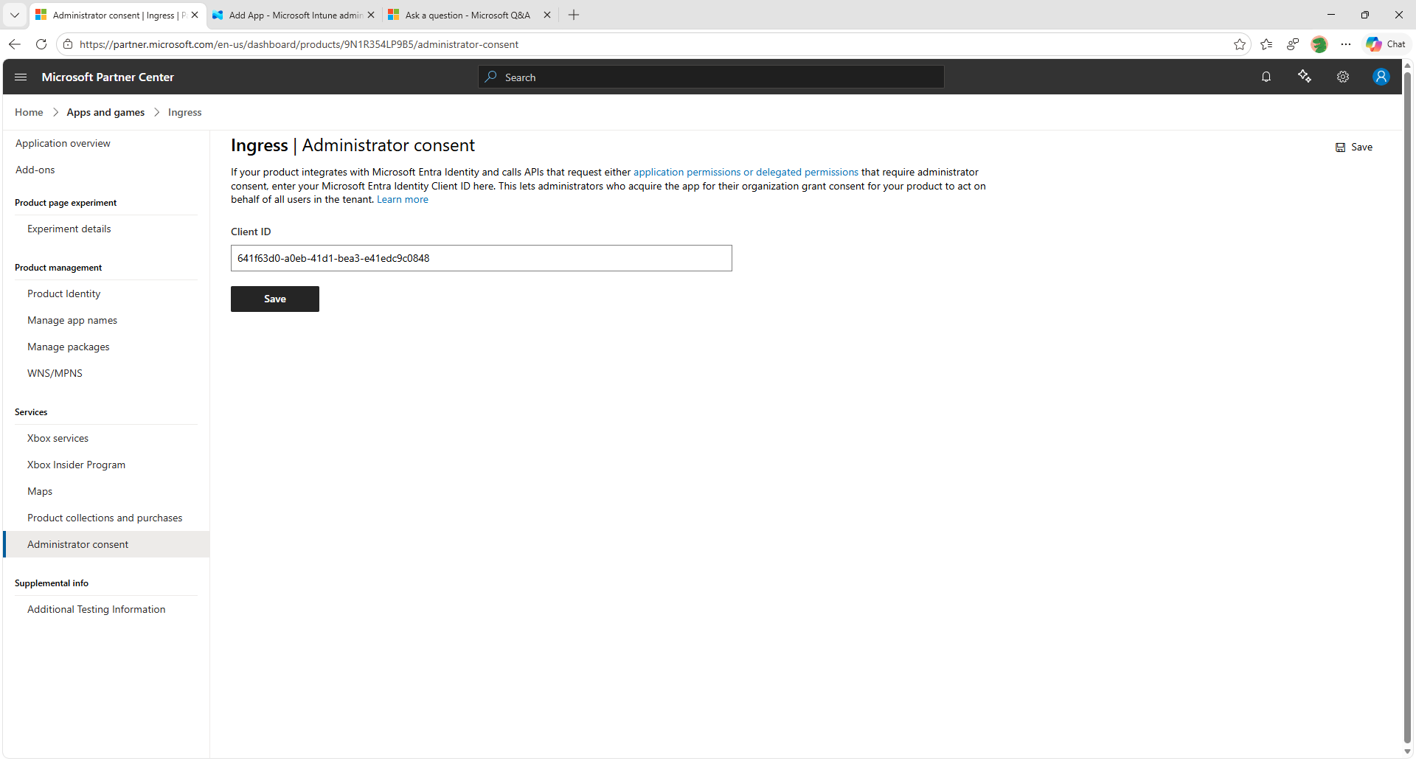1416x761 pixels.
Task: Switch to the Add App Intune tab
Action: click(x=295, y=15)
